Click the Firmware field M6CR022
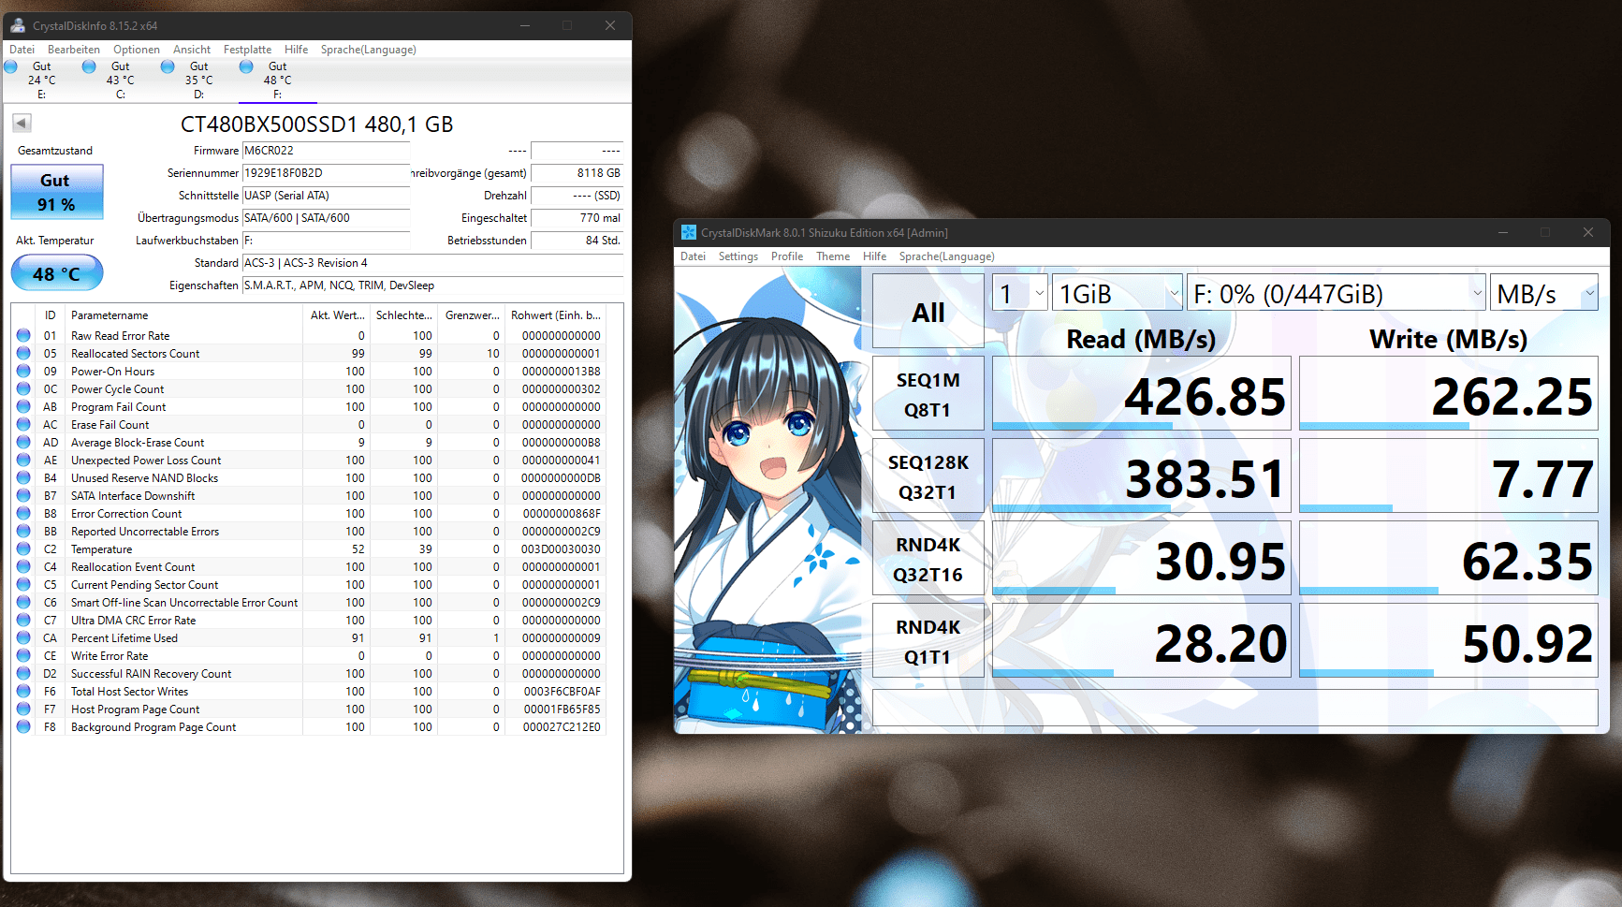 (x=326, y=151)
